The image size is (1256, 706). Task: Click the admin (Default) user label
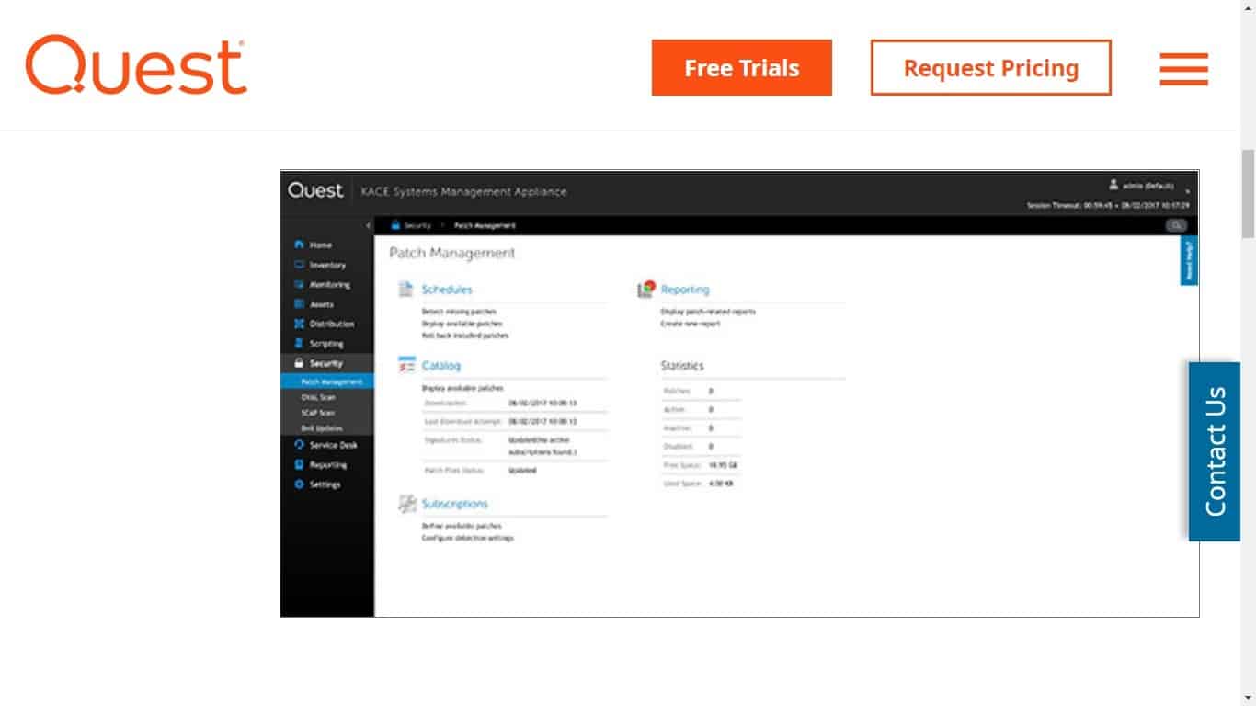[1148, 186]
